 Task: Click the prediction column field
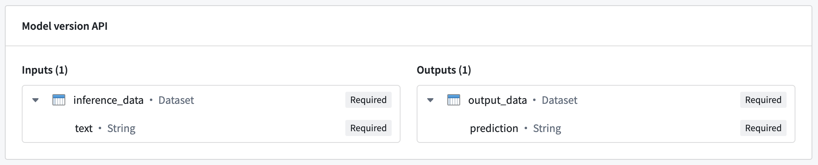(494, 128)
